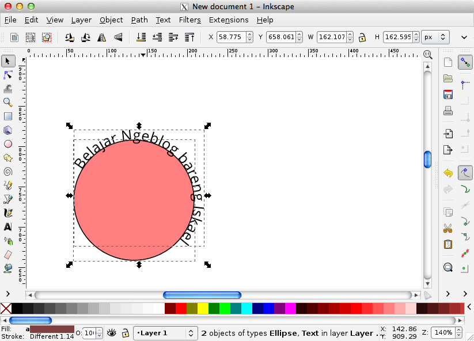Toggle width/height ratio lock
The width and height of the screenshot is (474, 341).
362,37
